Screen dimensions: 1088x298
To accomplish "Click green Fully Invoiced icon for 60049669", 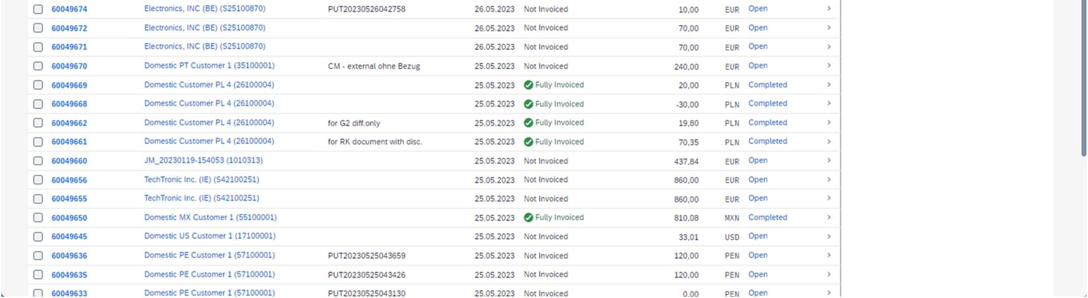I will tap(528, 85).
